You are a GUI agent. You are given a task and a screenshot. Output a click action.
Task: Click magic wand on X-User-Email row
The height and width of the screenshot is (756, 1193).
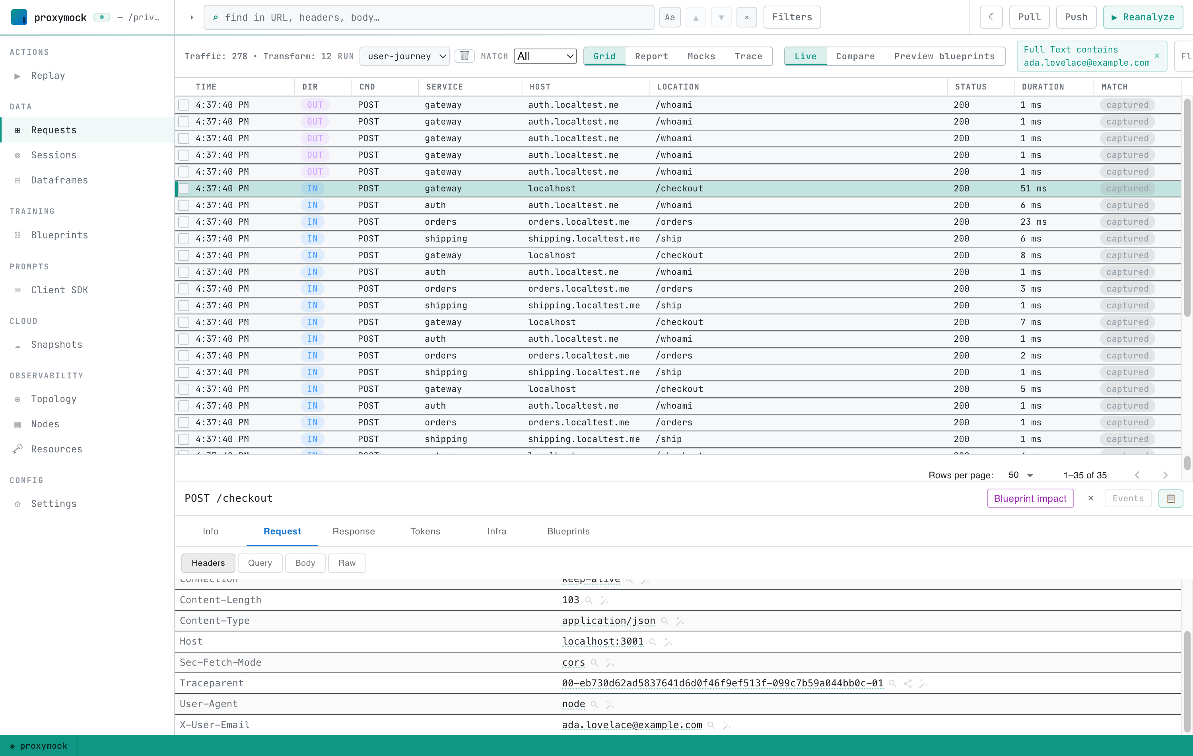click(726, 725)
